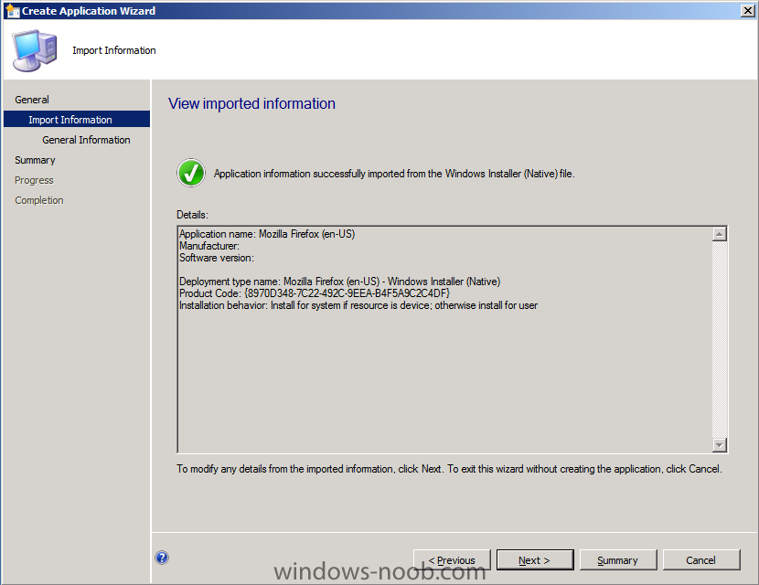The height and width of the screenshot is (585, 759).
Task: Select General in the wizard steps
Action: (x=32, y=100)
